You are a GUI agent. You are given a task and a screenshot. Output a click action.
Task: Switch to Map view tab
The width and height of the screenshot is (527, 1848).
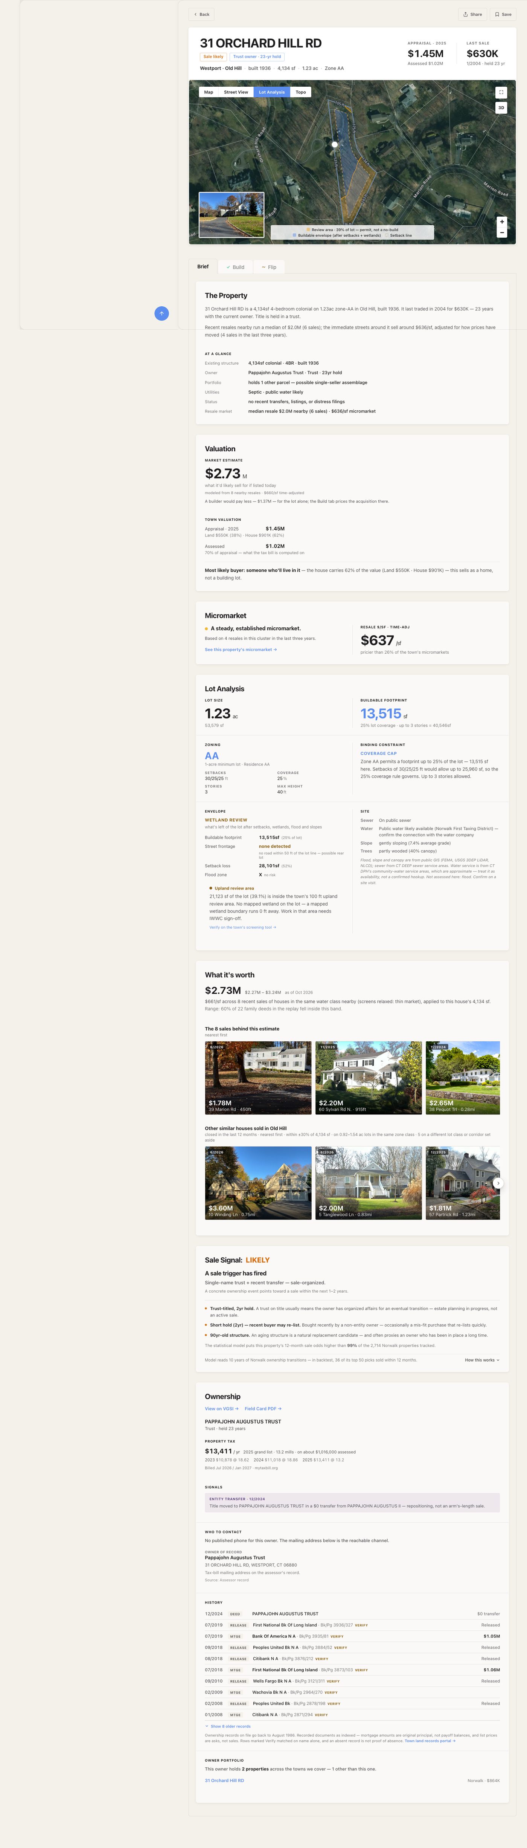(209, 92)
